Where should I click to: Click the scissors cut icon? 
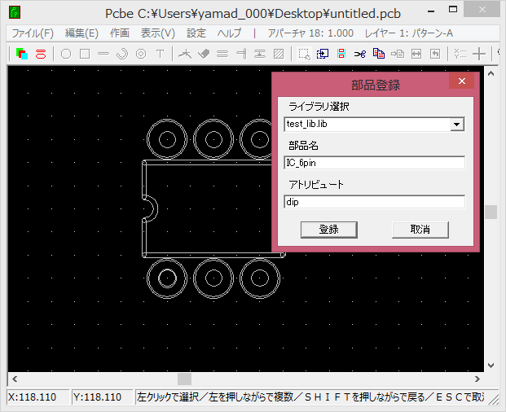(x=359, y=54)
